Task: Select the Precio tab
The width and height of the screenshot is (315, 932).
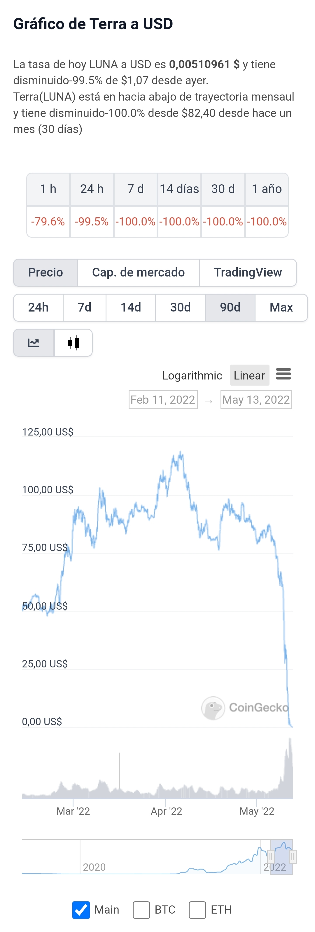Action: [45, 272]
